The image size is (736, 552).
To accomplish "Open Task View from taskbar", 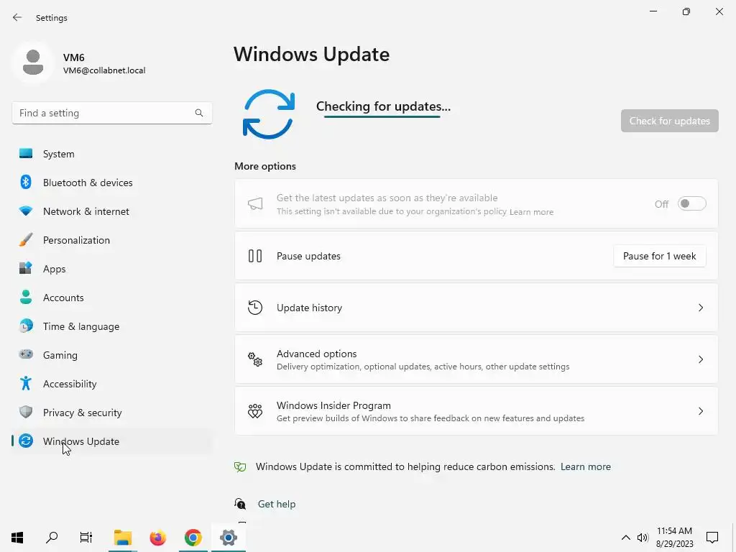I will point(86,538).
